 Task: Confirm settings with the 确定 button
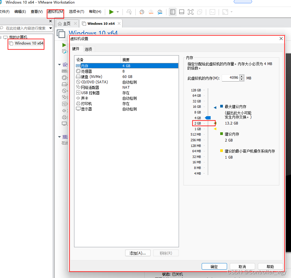(x=214, y=266)
